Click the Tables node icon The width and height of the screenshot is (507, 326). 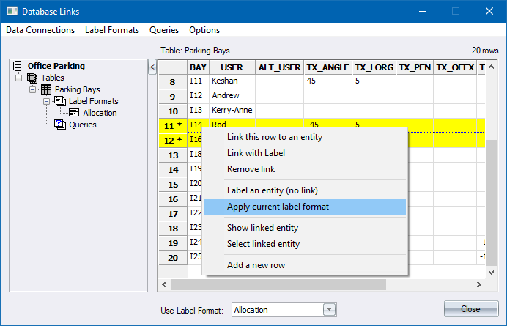tap(32, 78)
